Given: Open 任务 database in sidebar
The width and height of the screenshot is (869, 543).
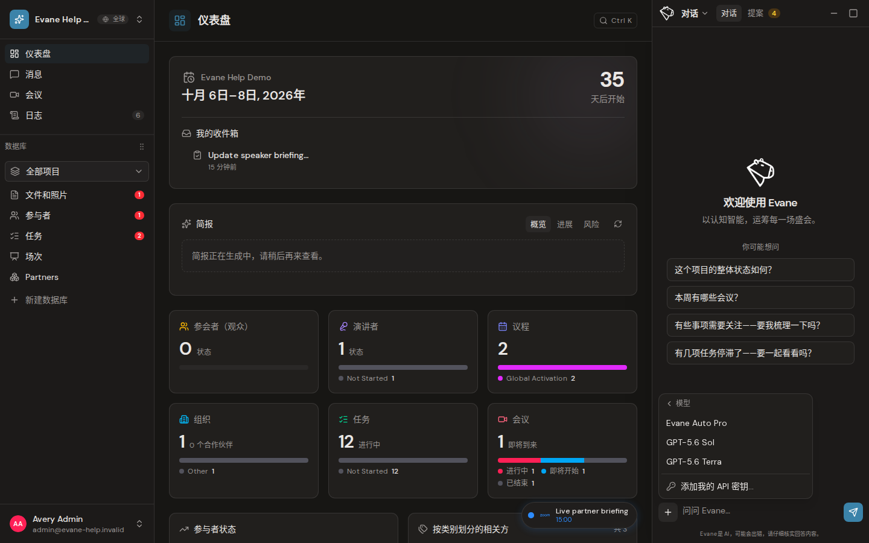Looking at the screenshot, I should 77,236.
